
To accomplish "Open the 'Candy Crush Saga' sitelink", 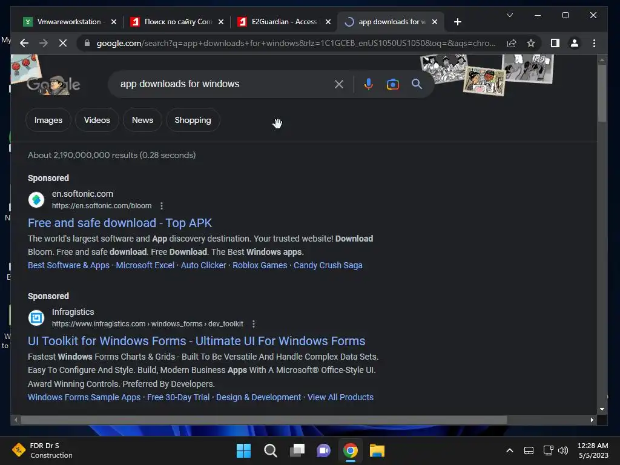I will 328,265.
